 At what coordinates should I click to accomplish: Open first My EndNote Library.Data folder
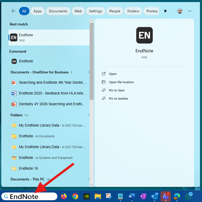click(49, 125)
